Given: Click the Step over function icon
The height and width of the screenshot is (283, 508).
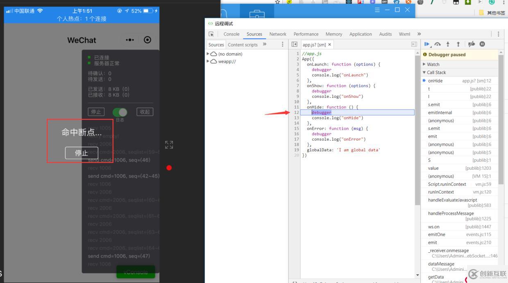Looking at the screenshot, I should coord(438,44).
